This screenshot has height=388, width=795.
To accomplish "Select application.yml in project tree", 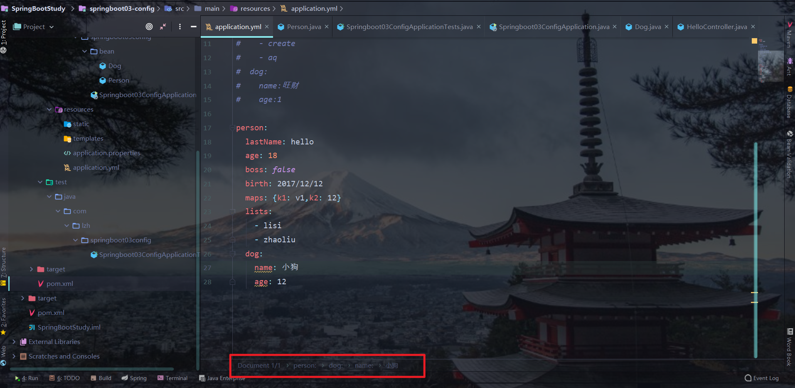I will [91, 168].
